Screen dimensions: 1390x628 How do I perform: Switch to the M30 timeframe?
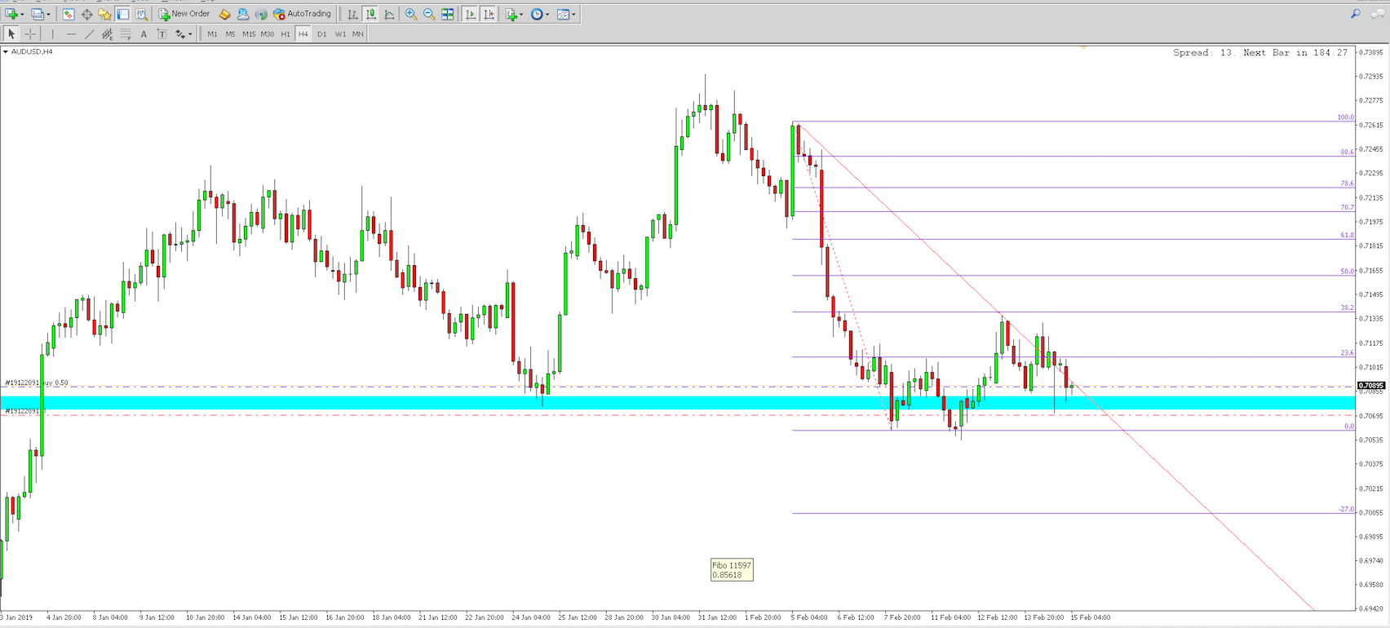(267, 33)
